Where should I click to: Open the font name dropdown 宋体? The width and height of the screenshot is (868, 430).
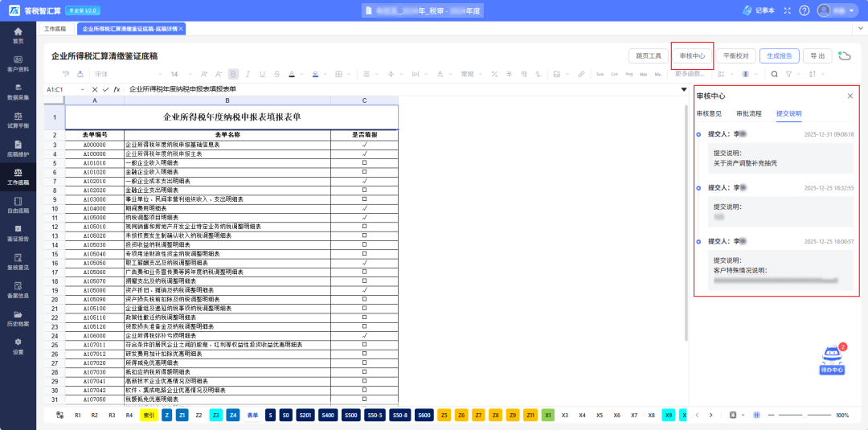coord(129,74)
